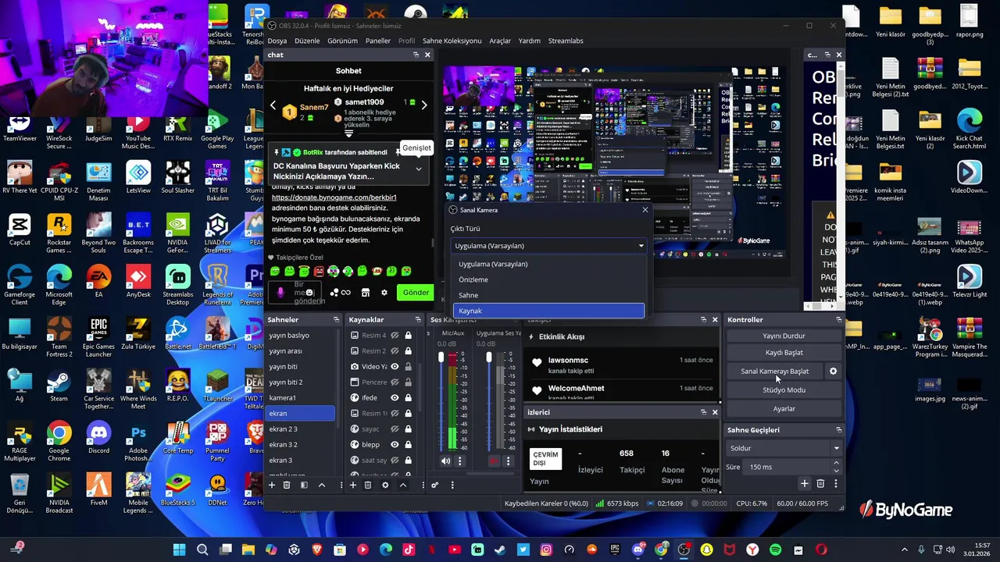This screenshot has height=562, width=1000.
Task: Hide the blepp source
Action: pyautogui.click(x=395, y=444)
